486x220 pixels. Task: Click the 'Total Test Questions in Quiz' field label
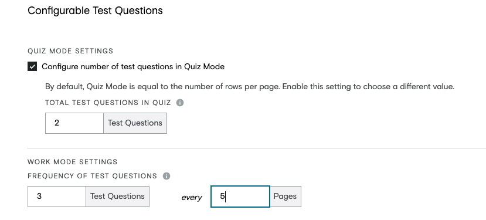108,103
